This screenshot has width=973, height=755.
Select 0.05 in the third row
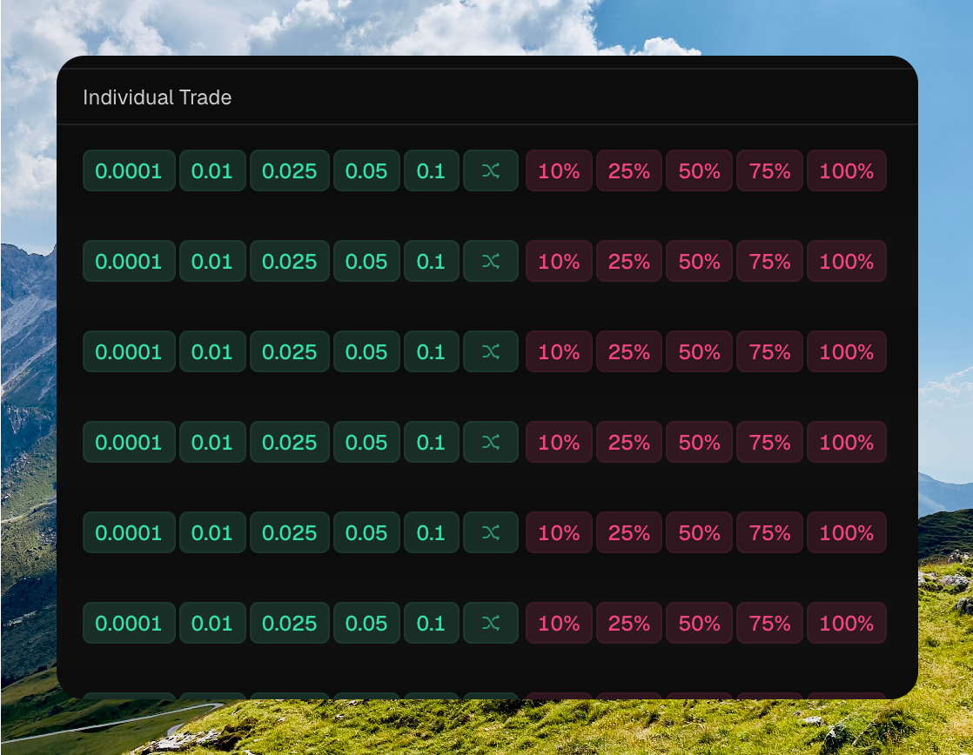click(x=366, y=351)
